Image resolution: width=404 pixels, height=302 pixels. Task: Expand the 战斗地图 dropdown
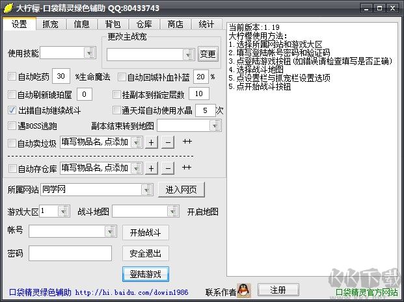(173, 211)
